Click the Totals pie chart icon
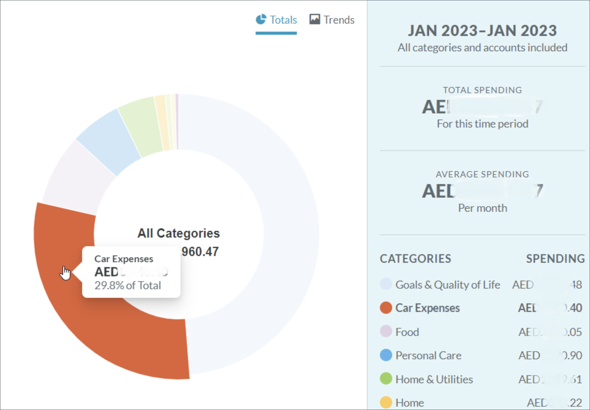The height and width of the screenshot is (410, 590). (x=261, y=19)
